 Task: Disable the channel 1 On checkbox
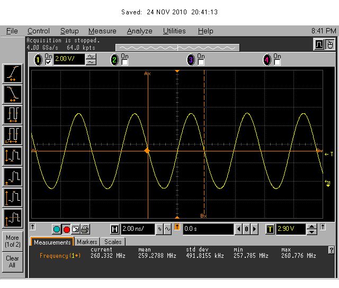(49, 62)
